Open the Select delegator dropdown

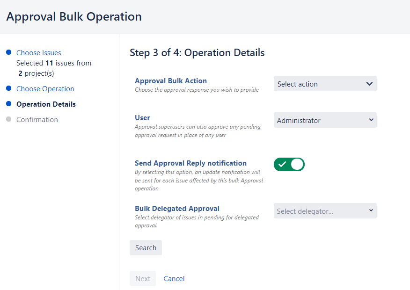point(325,211)
